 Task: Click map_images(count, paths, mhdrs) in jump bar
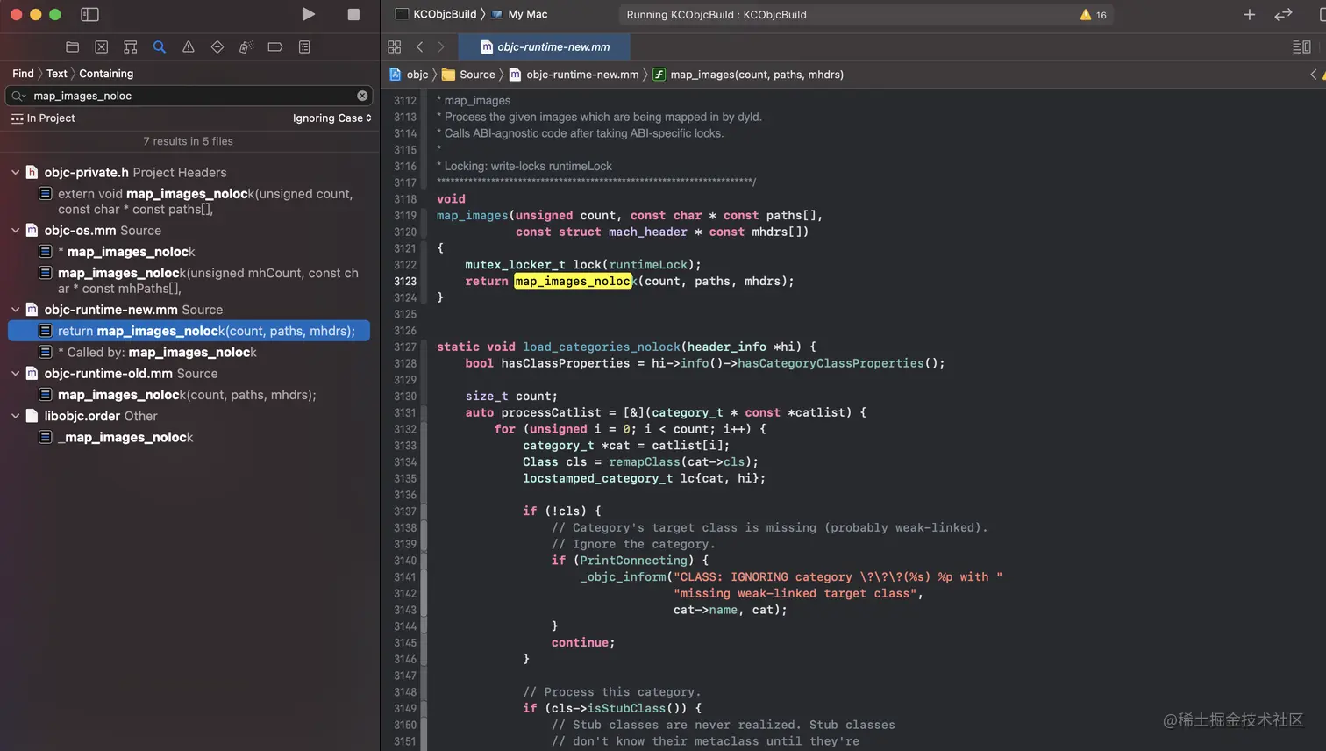coord(748,75)
